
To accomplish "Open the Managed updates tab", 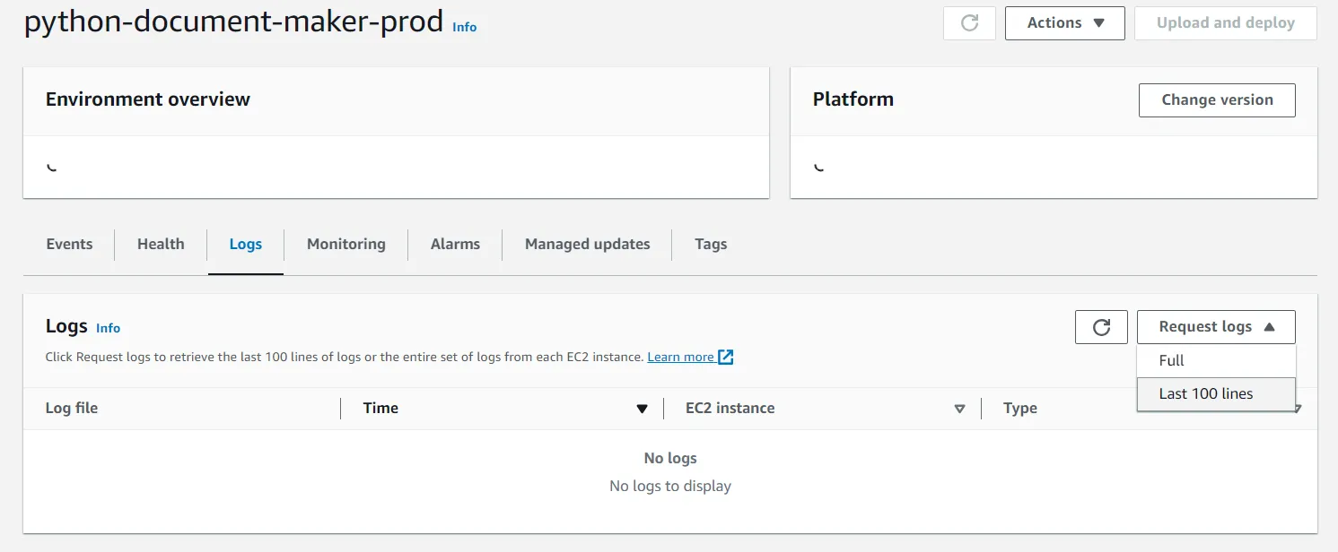I will [x=587, y=244].
